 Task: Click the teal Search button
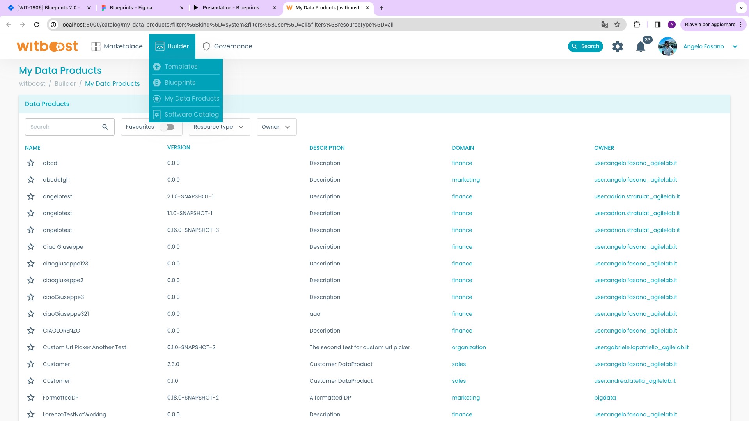585,46
